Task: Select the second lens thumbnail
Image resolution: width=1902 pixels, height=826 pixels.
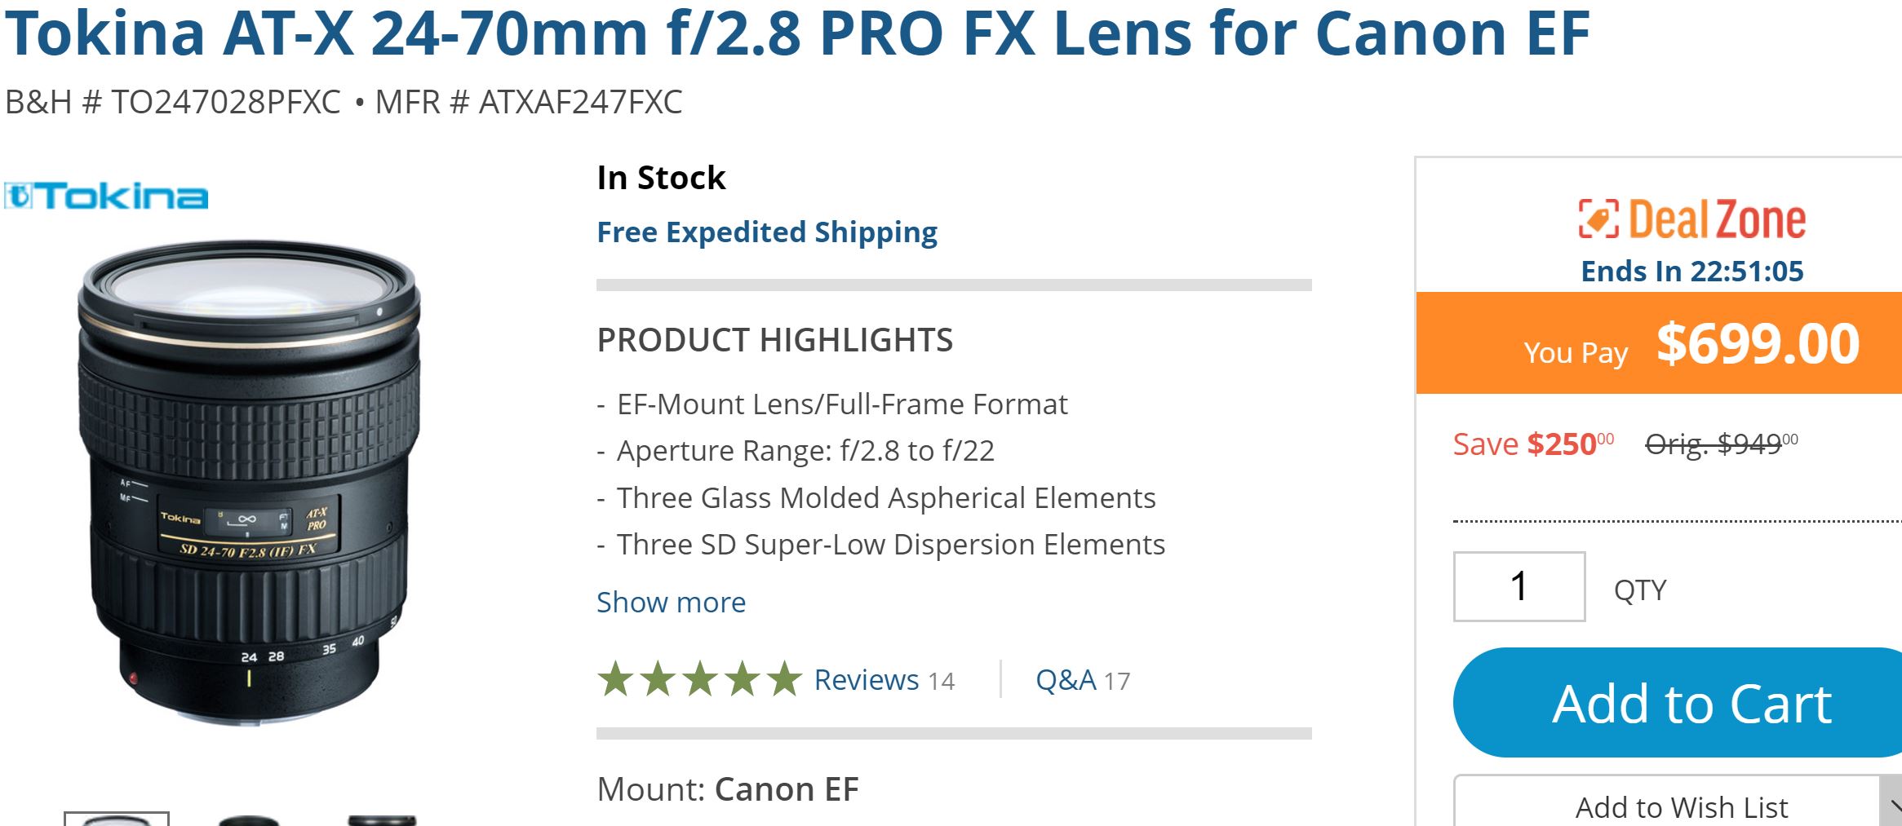Action: point(249,820)
